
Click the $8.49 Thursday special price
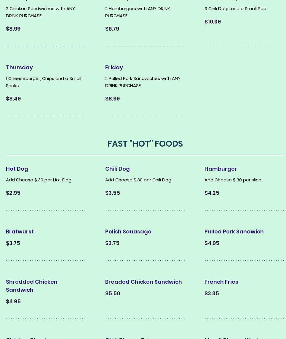click(x=13, y=99)
